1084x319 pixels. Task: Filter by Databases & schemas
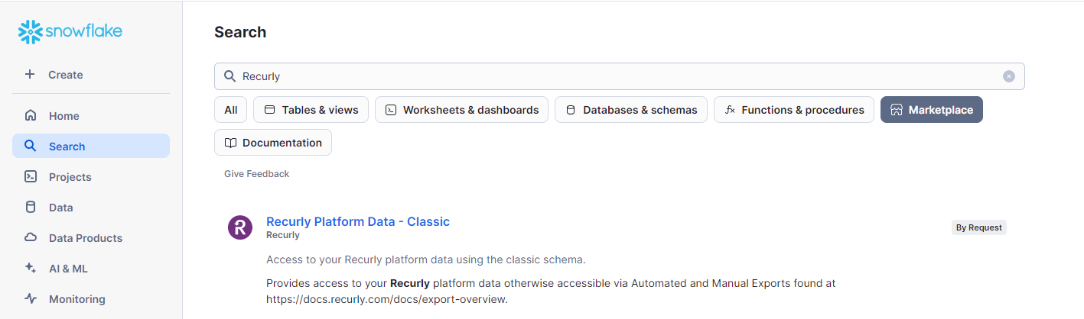click(x=631, y=110)
